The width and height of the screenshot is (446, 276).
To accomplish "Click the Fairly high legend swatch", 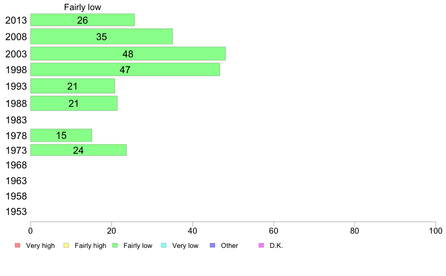I will click(x=66, y=246).
